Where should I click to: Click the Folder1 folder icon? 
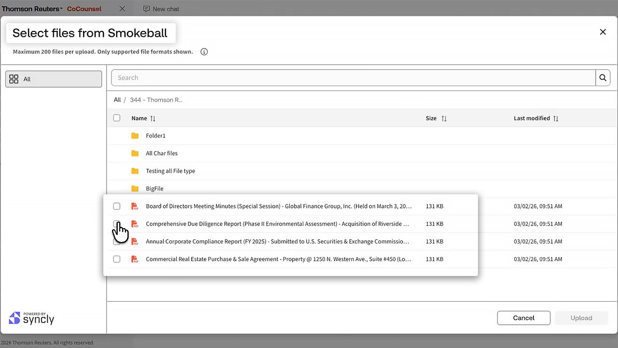pos(135,136)
